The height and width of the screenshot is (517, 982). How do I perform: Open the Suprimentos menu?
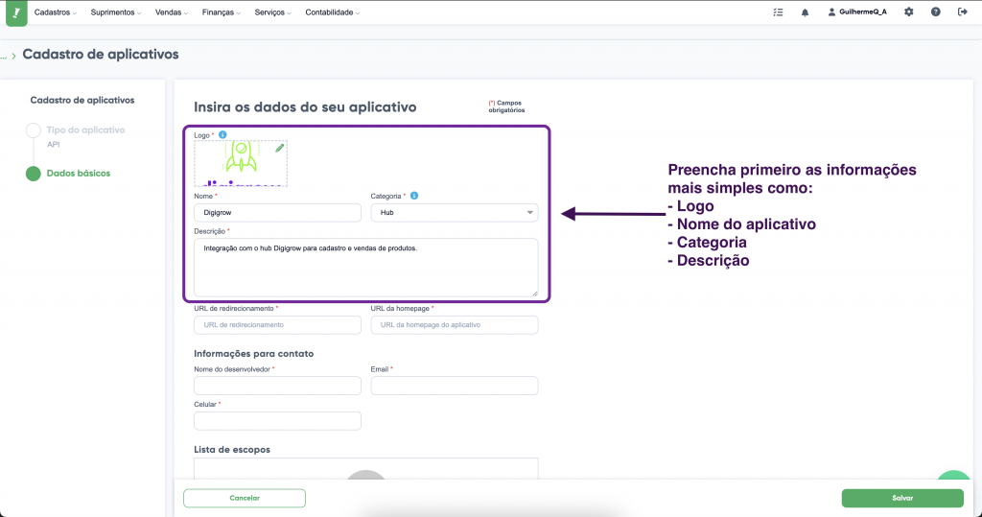click(x=115, y=12)
